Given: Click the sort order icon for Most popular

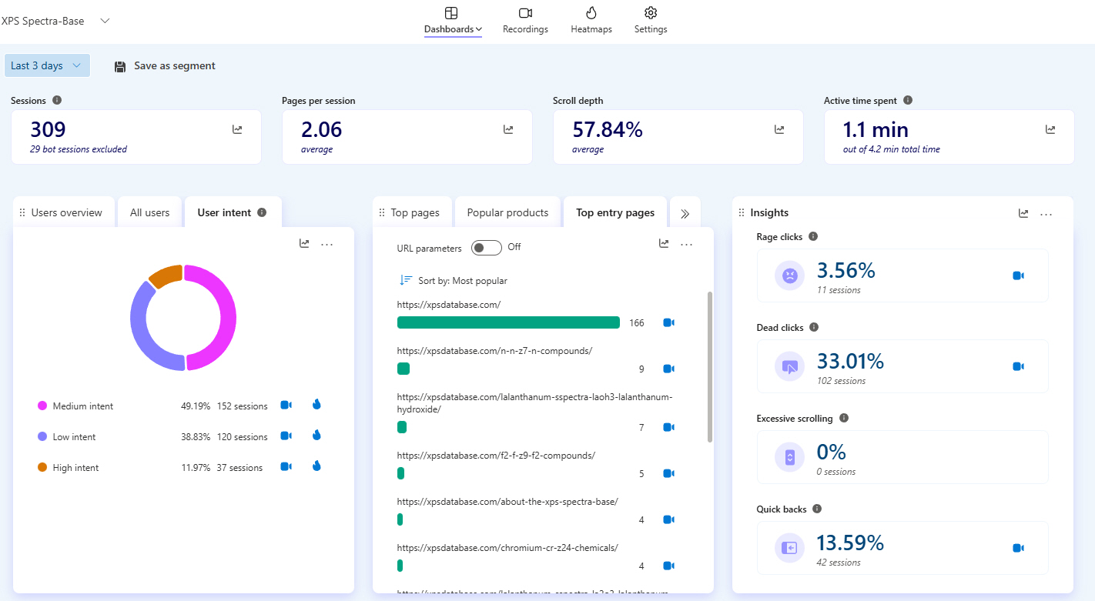Looking at the screenshot, I should tap(405, 280).
